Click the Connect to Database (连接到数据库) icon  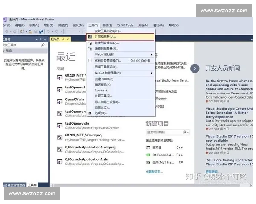[90, 43]
